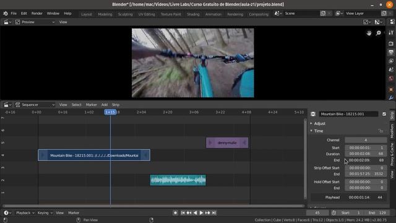Viewport: 396px width, 223px height.
Task: Open the Playback dropdown
Action: coord(25,213)
